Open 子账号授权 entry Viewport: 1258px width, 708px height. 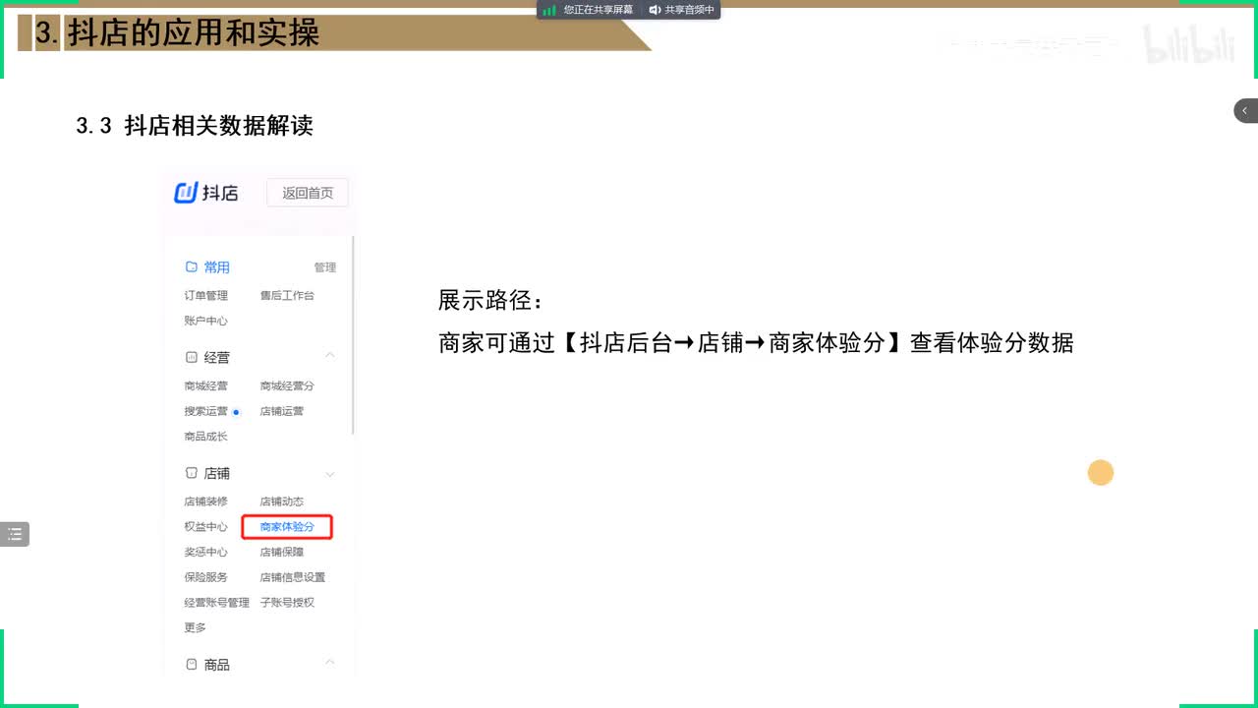coord(287,603)
